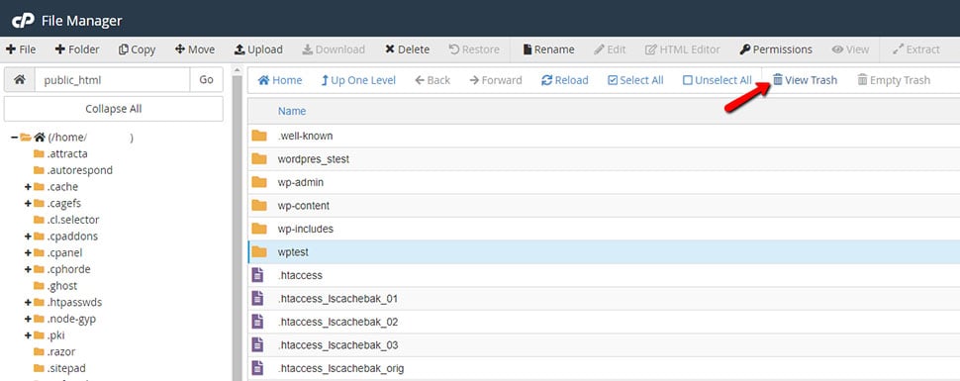Click the .htaccess_lscachebak_orig file icon
The height and width of the screenshot is (381, 960).
click(x=257, y=369)
